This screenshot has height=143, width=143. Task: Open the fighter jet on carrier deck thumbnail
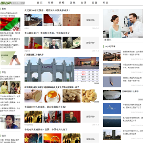tap(112, 69)
